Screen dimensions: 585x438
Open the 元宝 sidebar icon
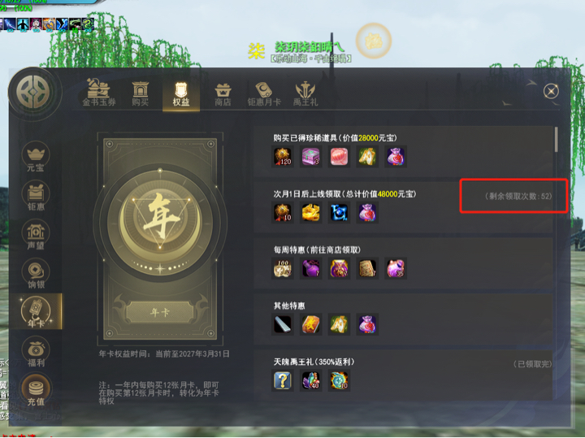(36, 158)
